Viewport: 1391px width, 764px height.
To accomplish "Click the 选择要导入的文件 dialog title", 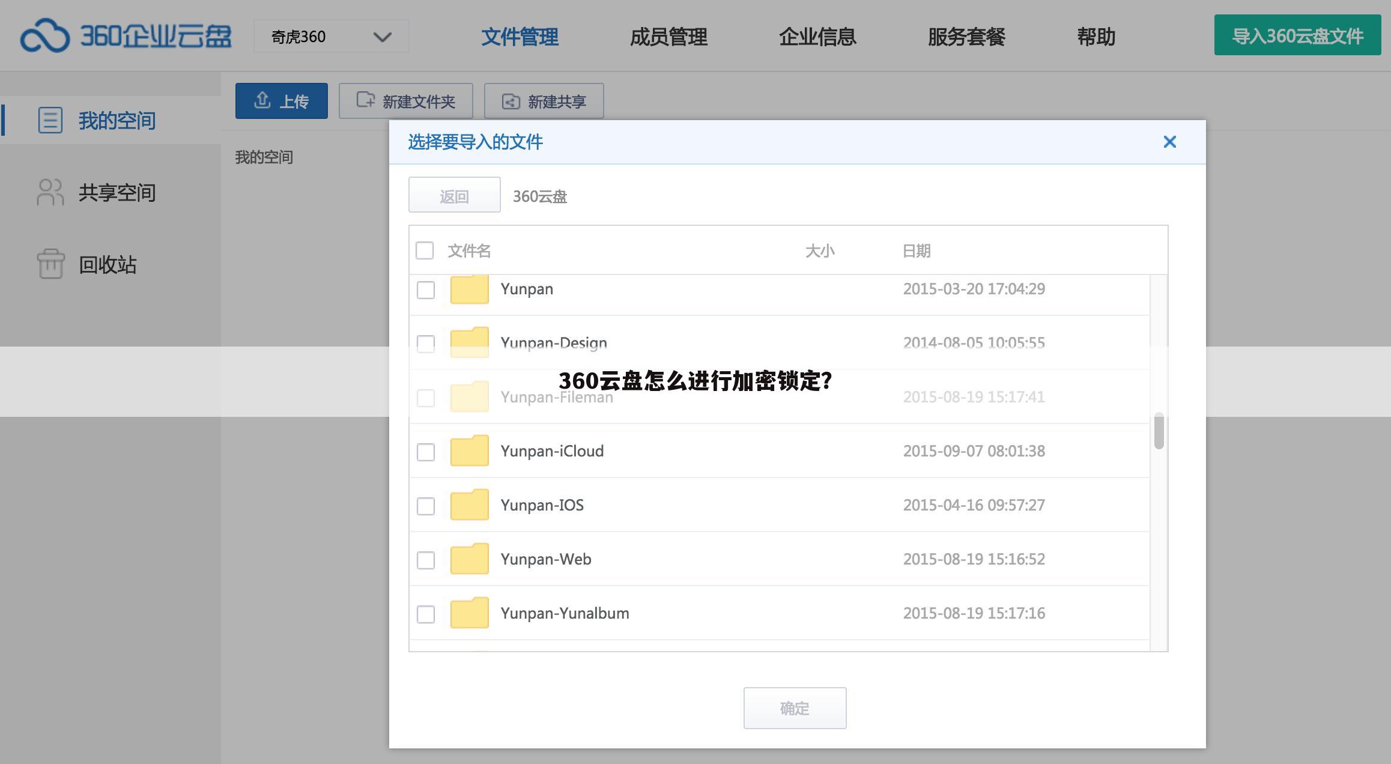I will point(475,142).
